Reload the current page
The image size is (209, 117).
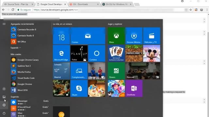pos(13,10)
